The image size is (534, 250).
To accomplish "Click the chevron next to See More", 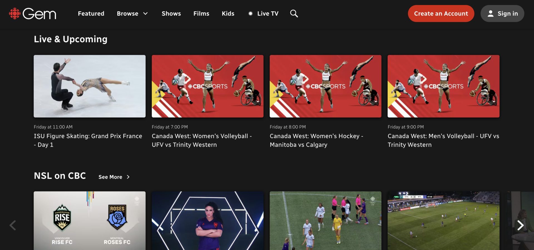I will (x=128, y=177).
